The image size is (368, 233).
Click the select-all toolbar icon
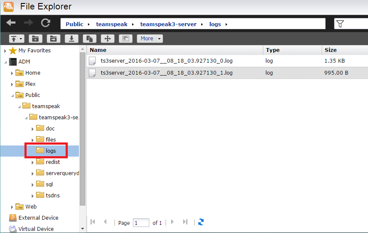(x=126, y=39)
